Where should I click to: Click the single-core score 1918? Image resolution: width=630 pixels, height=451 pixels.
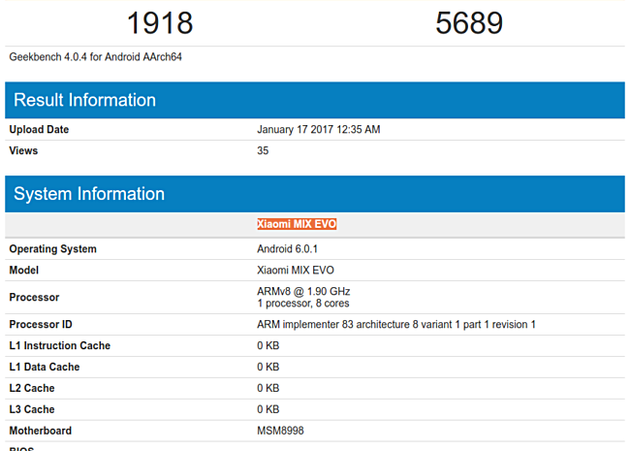pyautogui.click(x=160, y=23)
